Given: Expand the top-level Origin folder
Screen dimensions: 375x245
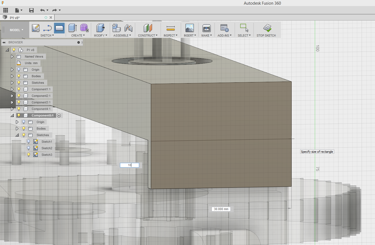Looking at the screenshot, I should coord(12,70).
